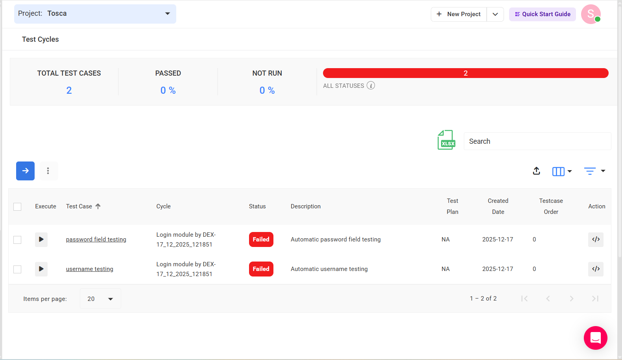Sort by the Test Case column header
622x360 pixels.
79,206
